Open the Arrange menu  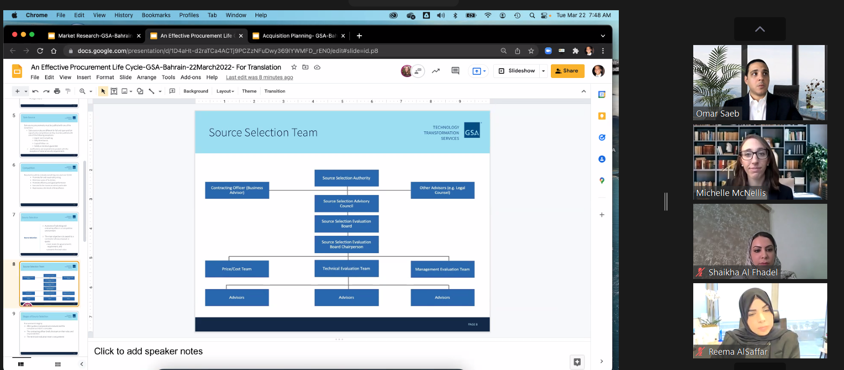[147, 78]
